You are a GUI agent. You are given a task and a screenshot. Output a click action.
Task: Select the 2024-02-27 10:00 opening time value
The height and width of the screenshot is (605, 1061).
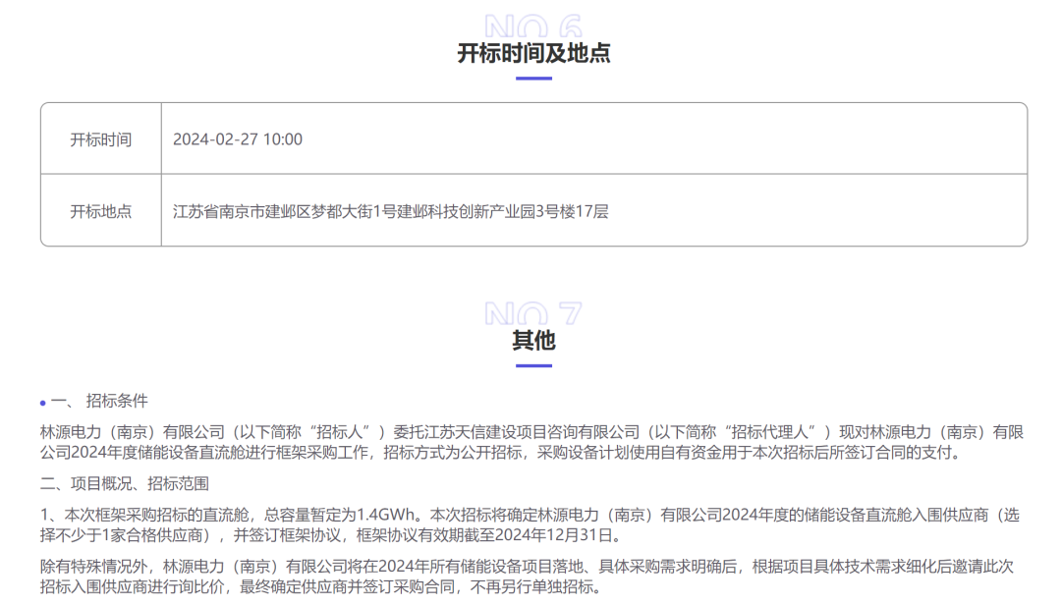point(238,139)
